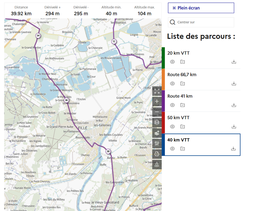Click the geolocation pin icon

157,164
